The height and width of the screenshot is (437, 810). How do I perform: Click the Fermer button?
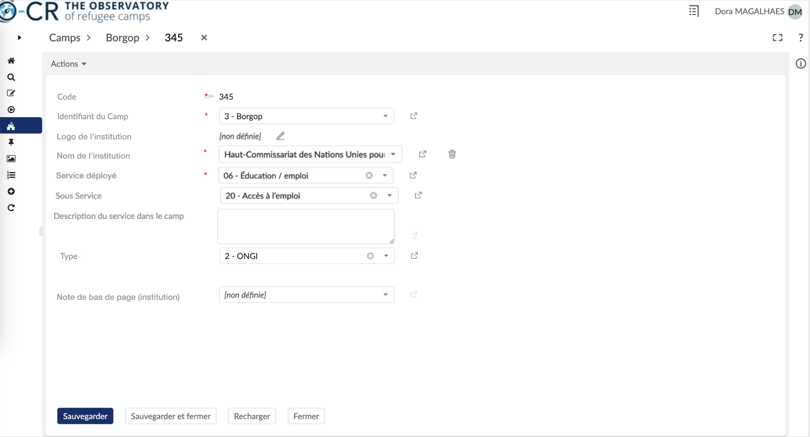point(306,416)
